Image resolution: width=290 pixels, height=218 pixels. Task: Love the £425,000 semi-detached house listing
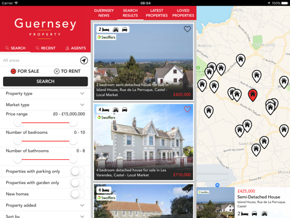point(187,29)
